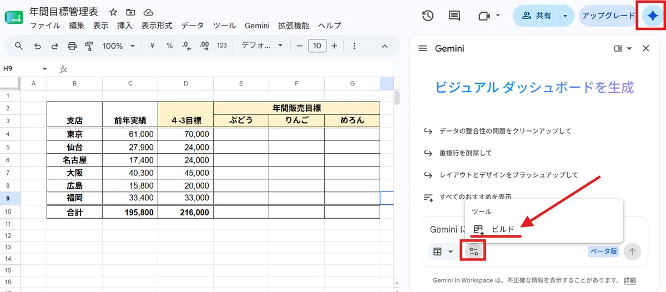The height and width of the screenshot is (292, 666).
Task: Open ヘルプ menu
Action: [330, 26]
